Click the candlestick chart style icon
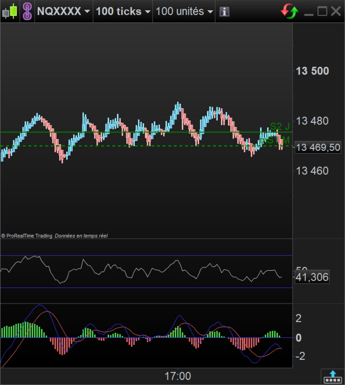The width and height of the screenshot is (345, 385). coord(10,11)
